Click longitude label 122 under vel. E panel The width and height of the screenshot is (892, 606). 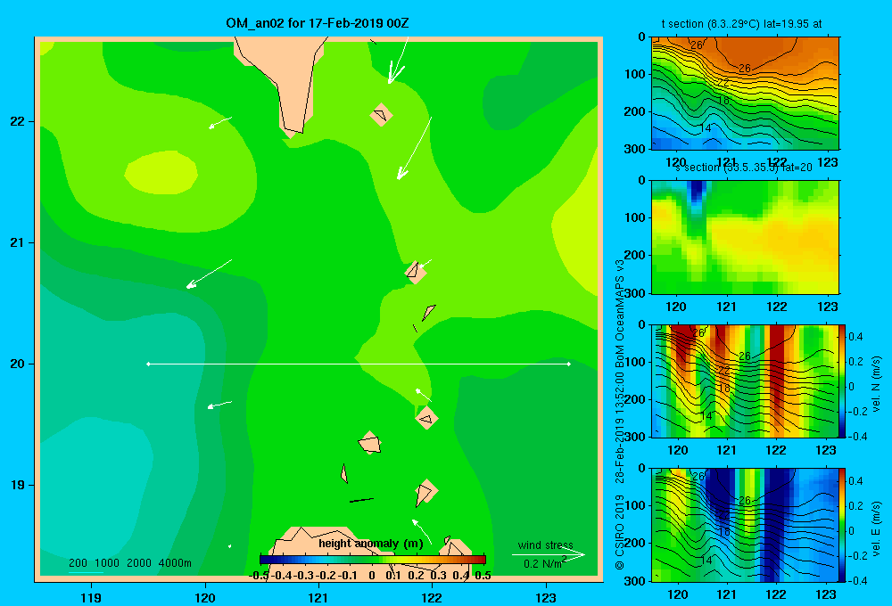coord(777,594)
